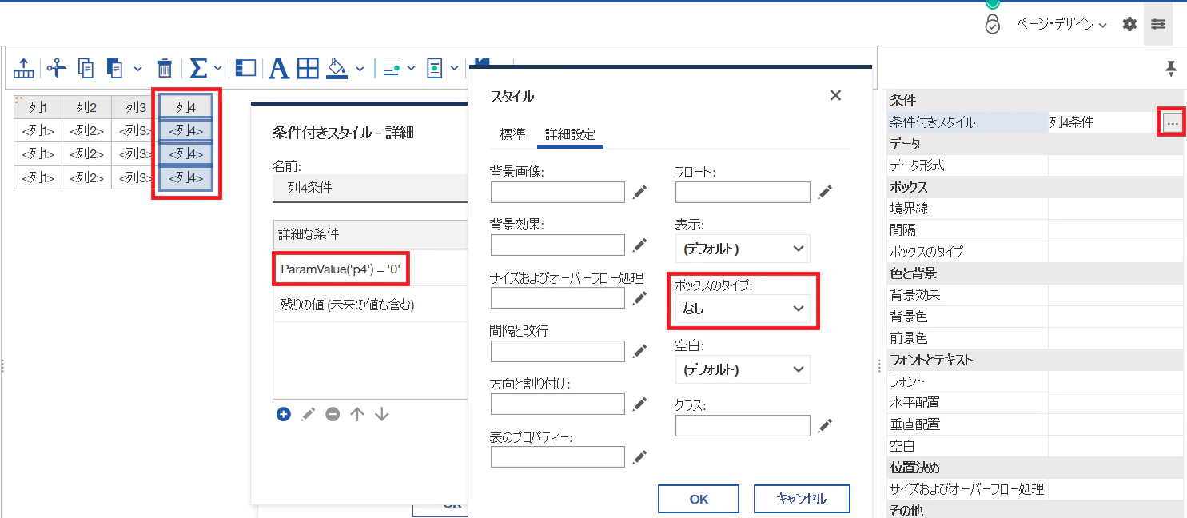Open the 表示 dropdown

point(743,249)
